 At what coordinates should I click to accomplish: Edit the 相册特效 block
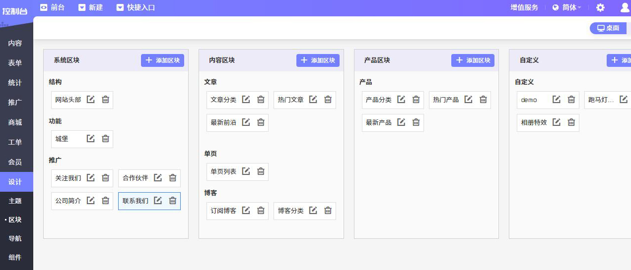(x=557, y=122)
